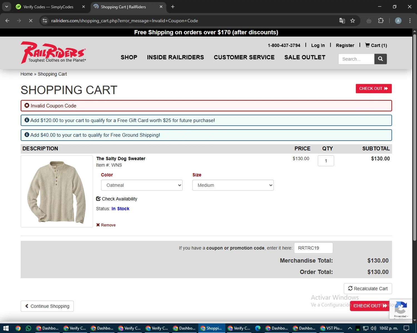Screen dimensions: 417x333
Task: Click the RailRiders logo
Action: click(x=53, y=52)
